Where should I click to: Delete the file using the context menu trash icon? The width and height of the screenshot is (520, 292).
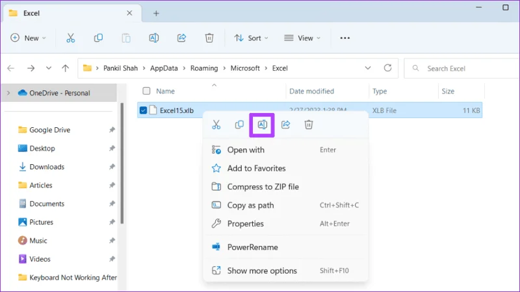point(309,125)
